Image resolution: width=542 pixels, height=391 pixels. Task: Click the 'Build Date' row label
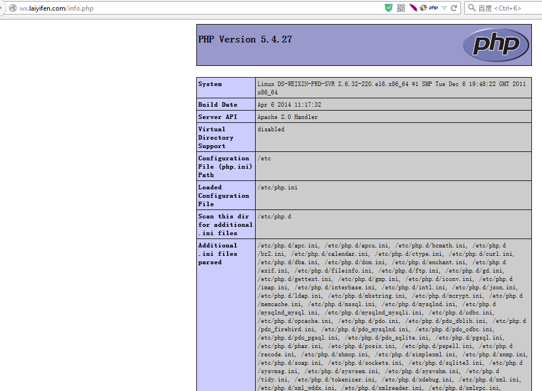[218, 104]
